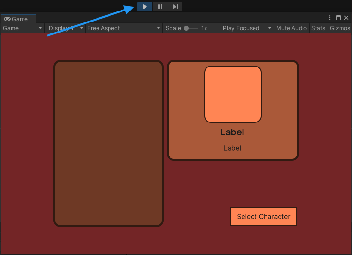Click the bold Label heading text
The image size is (352, 255).
pyautogui.click(x=232, y=133)
